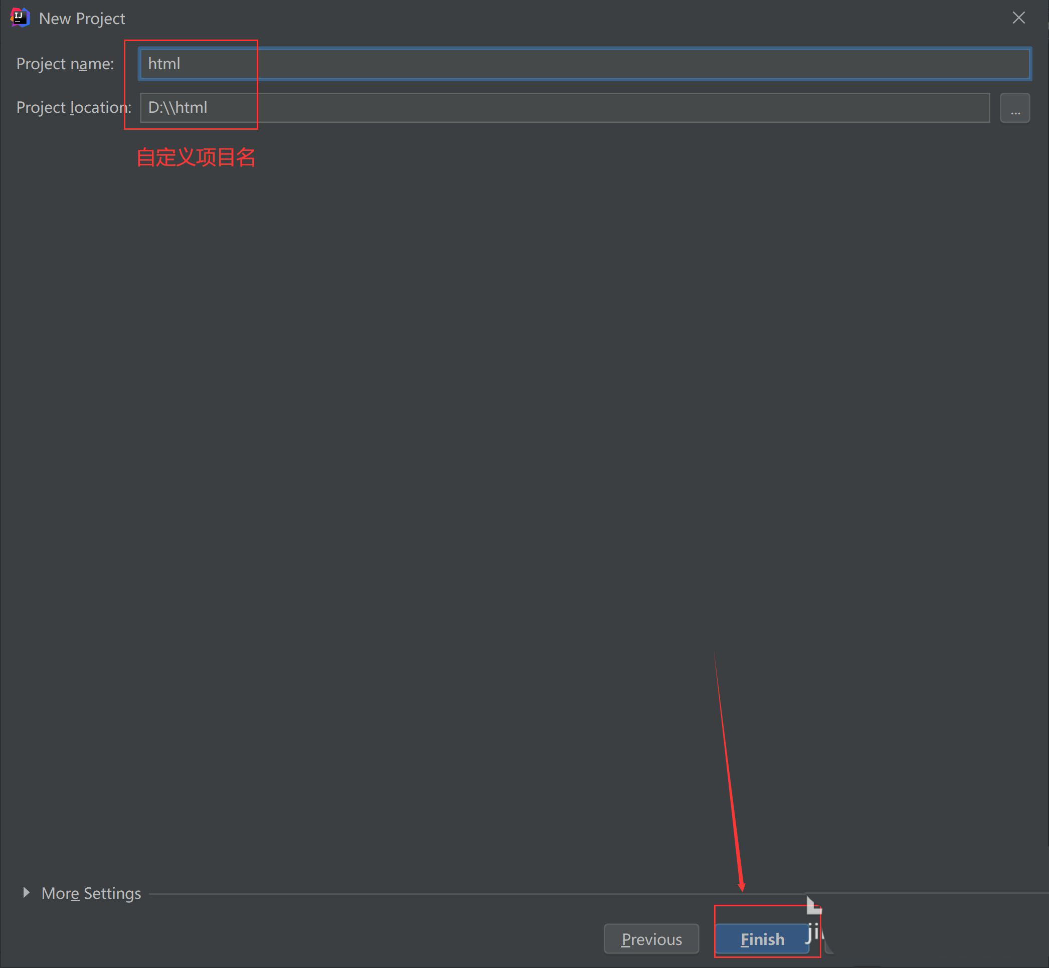Click the IntelliJ IDEA logo in title bar
This screenshot has width=1049, height=968.
coord(20,18)
